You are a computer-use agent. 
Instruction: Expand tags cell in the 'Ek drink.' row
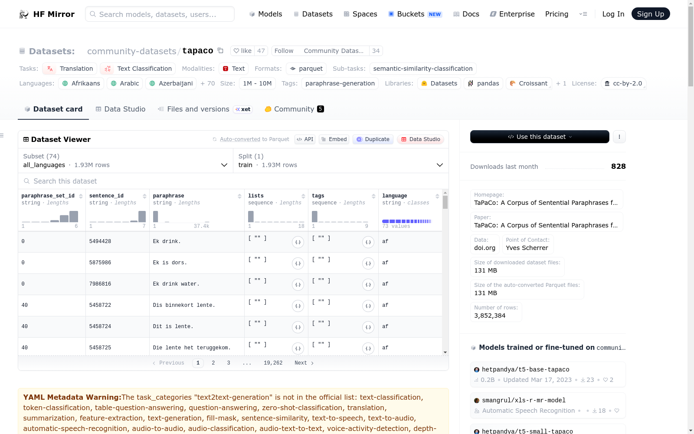368,242
